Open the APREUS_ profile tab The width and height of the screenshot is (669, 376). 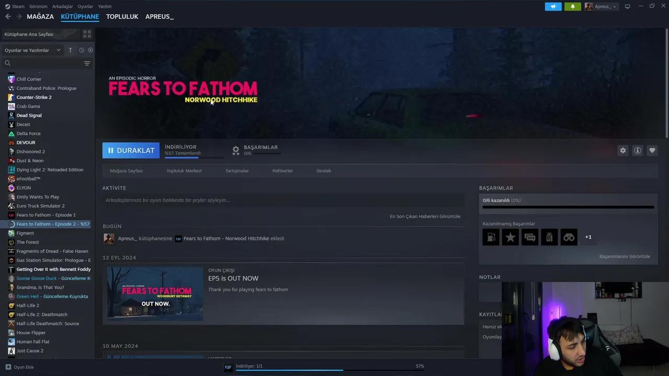[x=159, y=17]
